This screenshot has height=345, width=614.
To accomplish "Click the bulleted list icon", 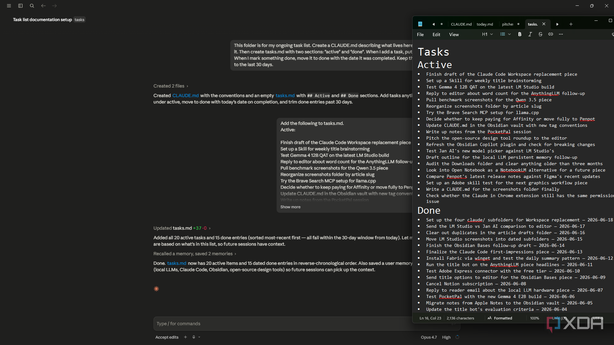I will pos(502,34).
